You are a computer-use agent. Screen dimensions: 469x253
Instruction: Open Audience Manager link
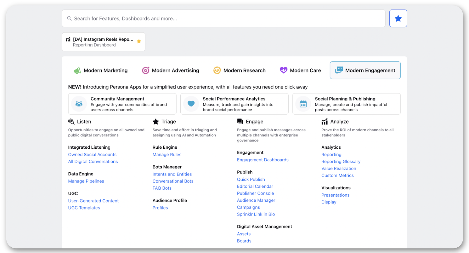(256, 200)
